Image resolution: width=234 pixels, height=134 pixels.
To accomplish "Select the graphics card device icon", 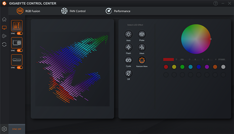I will tap(17, 43).
